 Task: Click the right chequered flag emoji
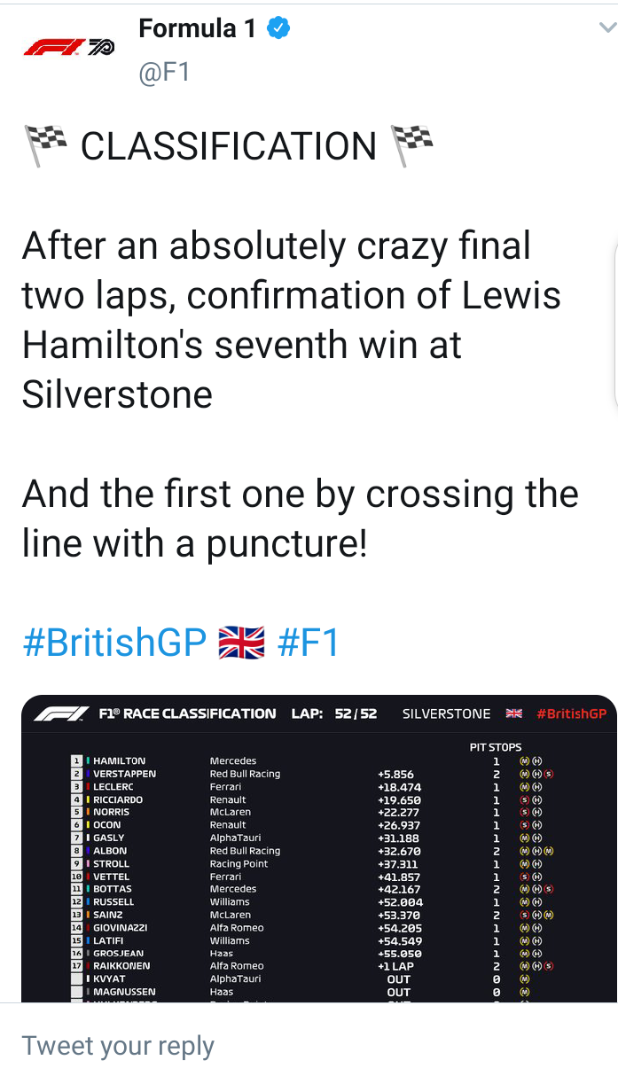point(411,146)
